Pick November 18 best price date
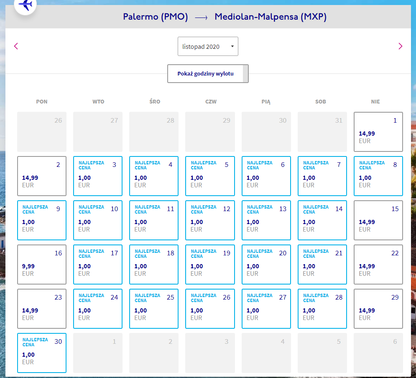The image size is (416, 378). (x=154, y=265)
